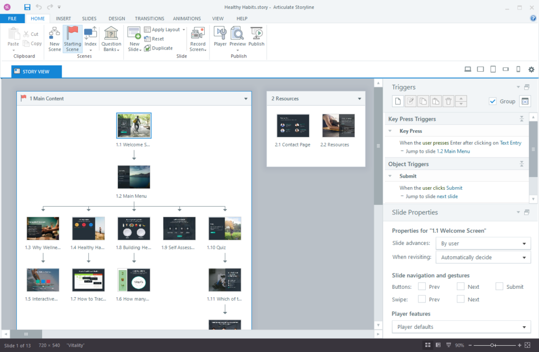Image resolution: width=539 pixels, height=352 pixels.
Task: Click the zoom slider handle in status bar
Action: click(493, 345)
